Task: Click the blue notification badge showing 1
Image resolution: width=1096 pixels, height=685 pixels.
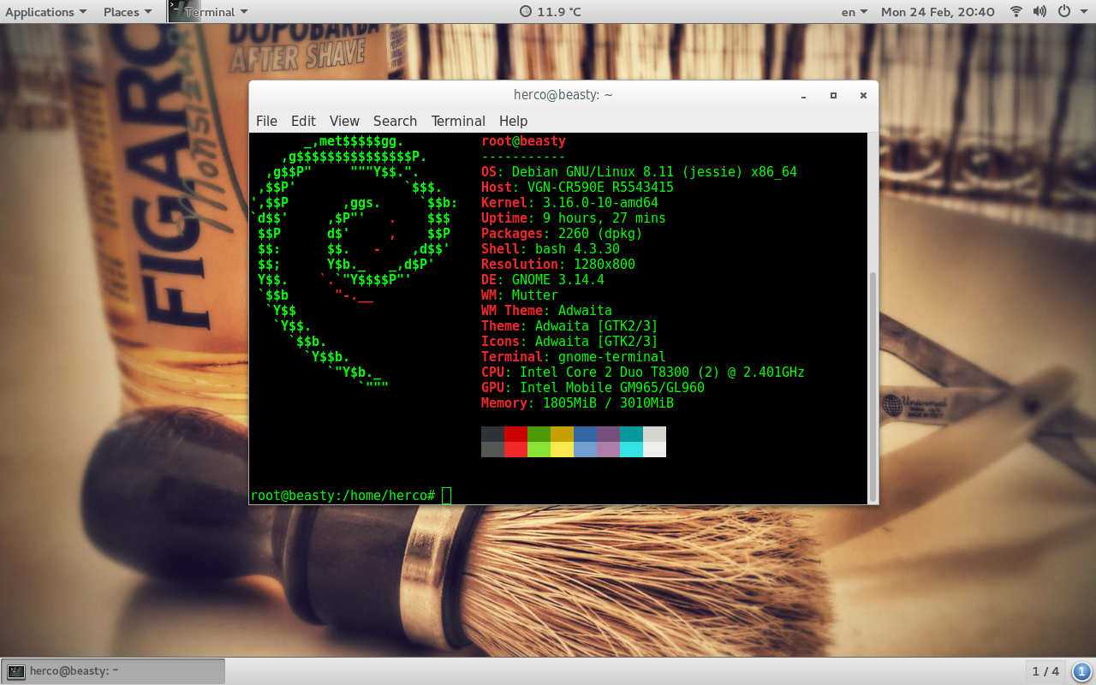Action: [1081, 671]
